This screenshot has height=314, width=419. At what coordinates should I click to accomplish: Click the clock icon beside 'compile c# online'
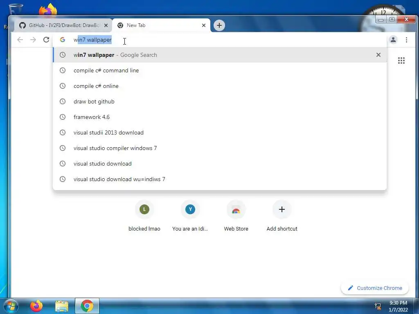63,86
